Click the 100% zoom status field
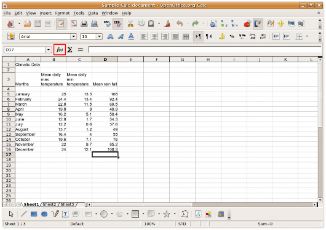Screen dimensions: 326x230 tap(149, 224)
